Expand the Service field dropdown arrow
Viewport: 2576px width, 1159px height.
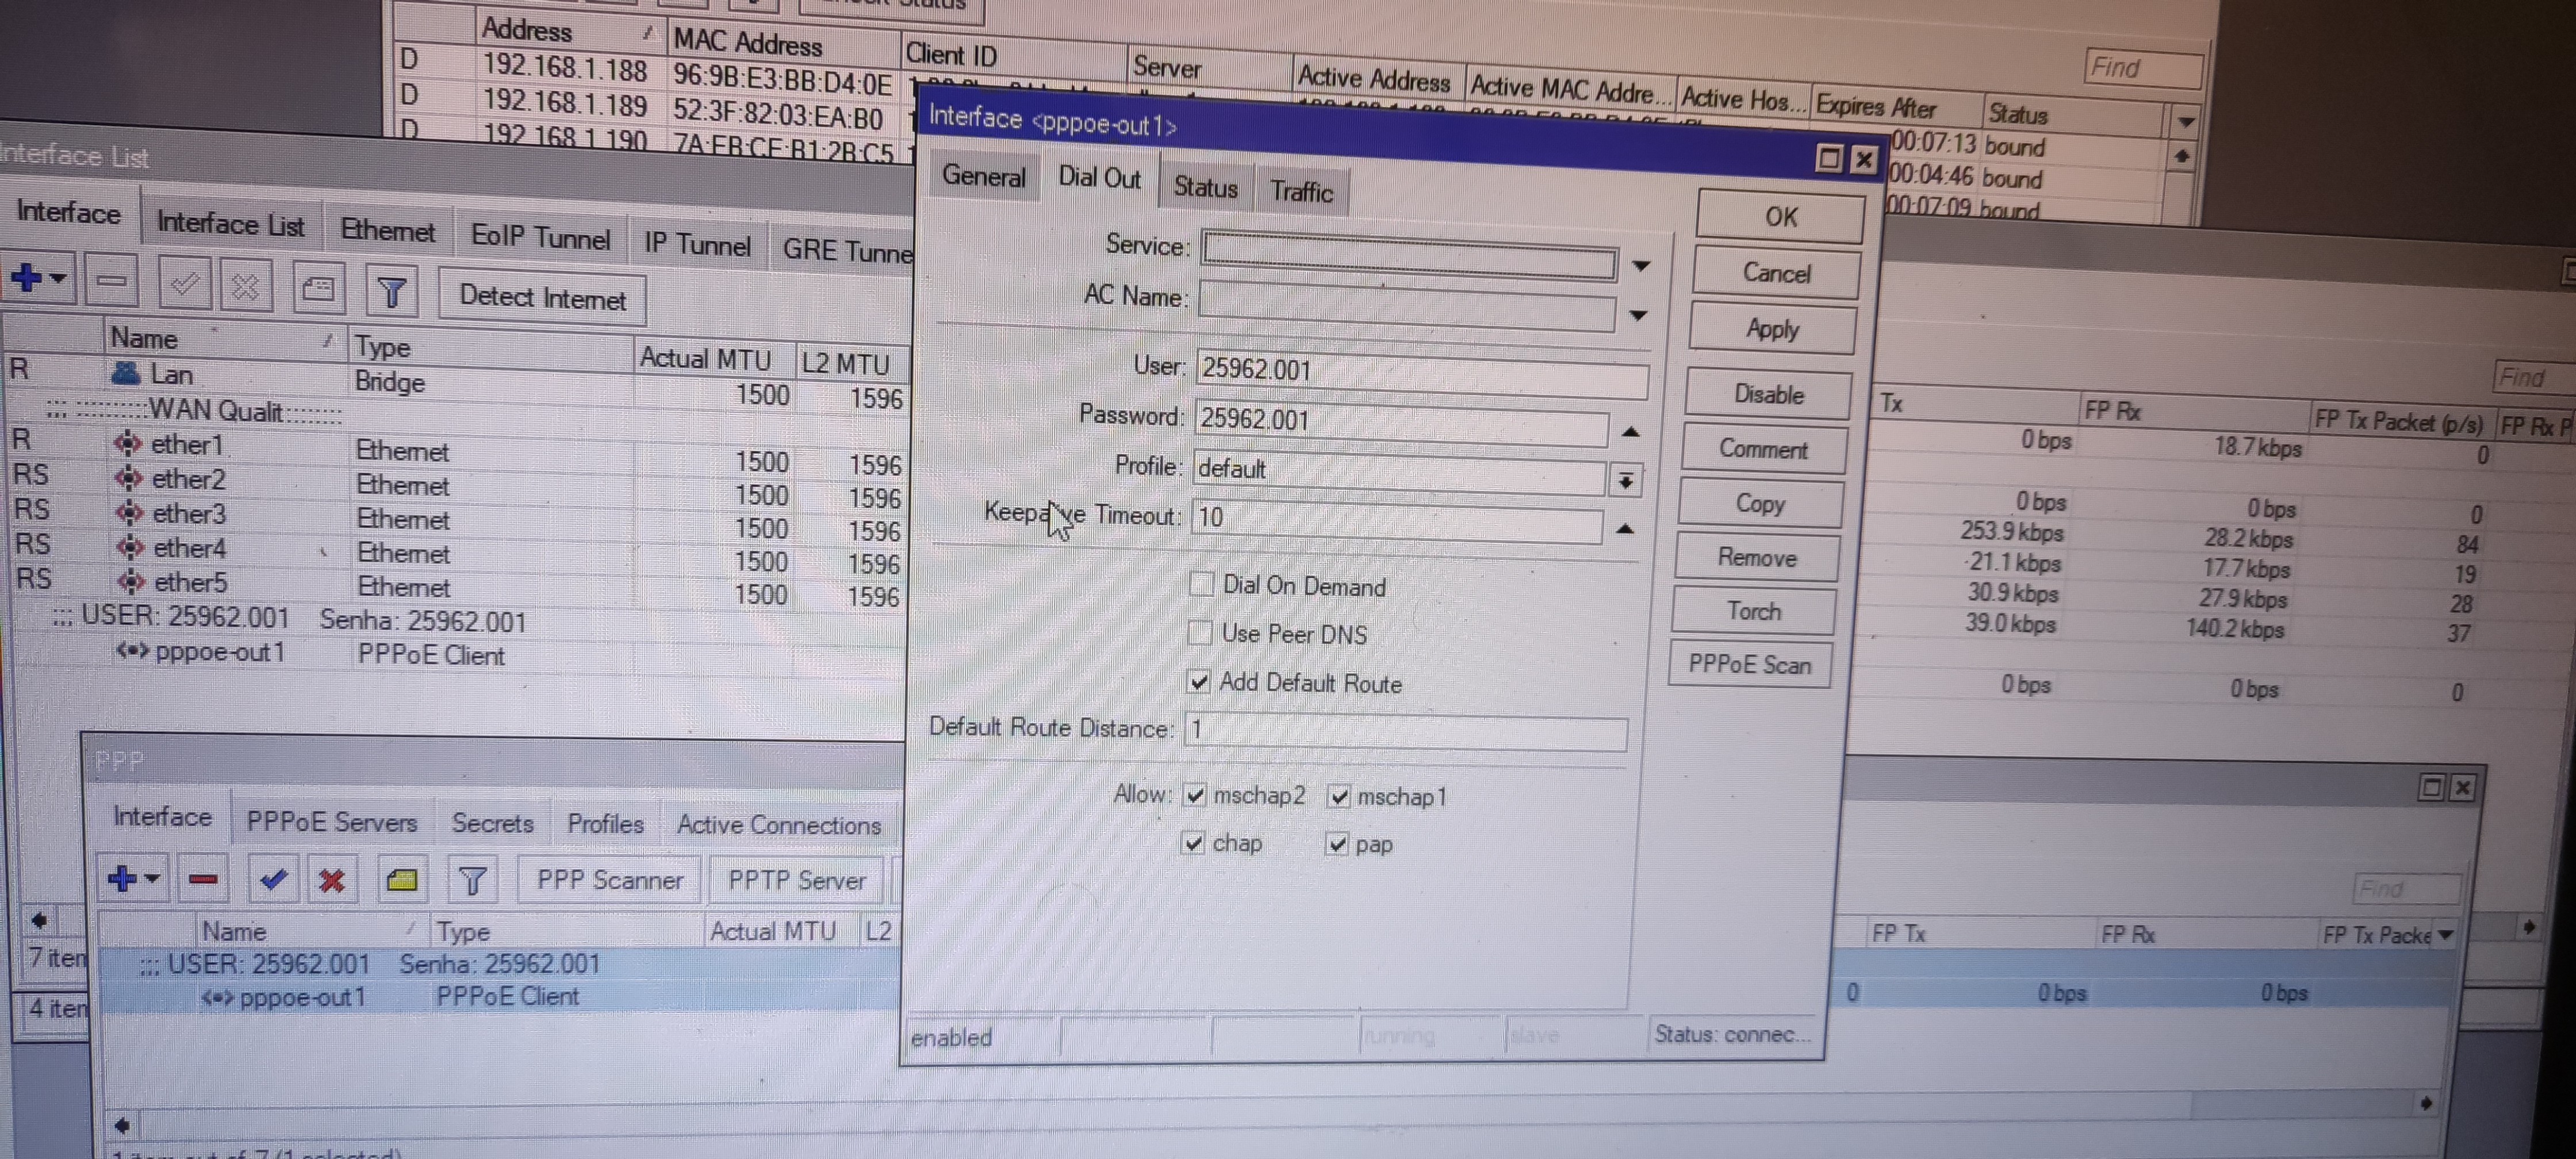(1641, 266)
